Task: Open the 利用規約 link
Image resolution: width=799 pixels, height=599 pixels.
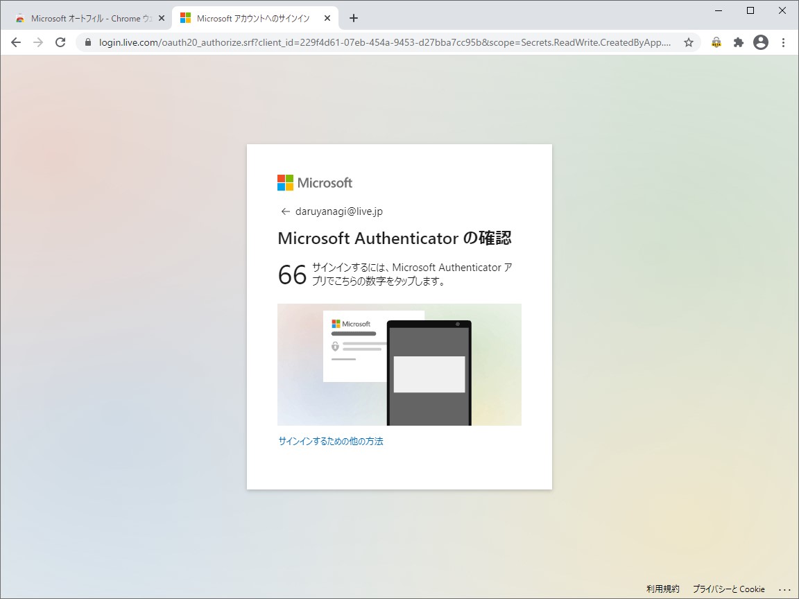Action: pyautogui.click(x=663, y=589)
